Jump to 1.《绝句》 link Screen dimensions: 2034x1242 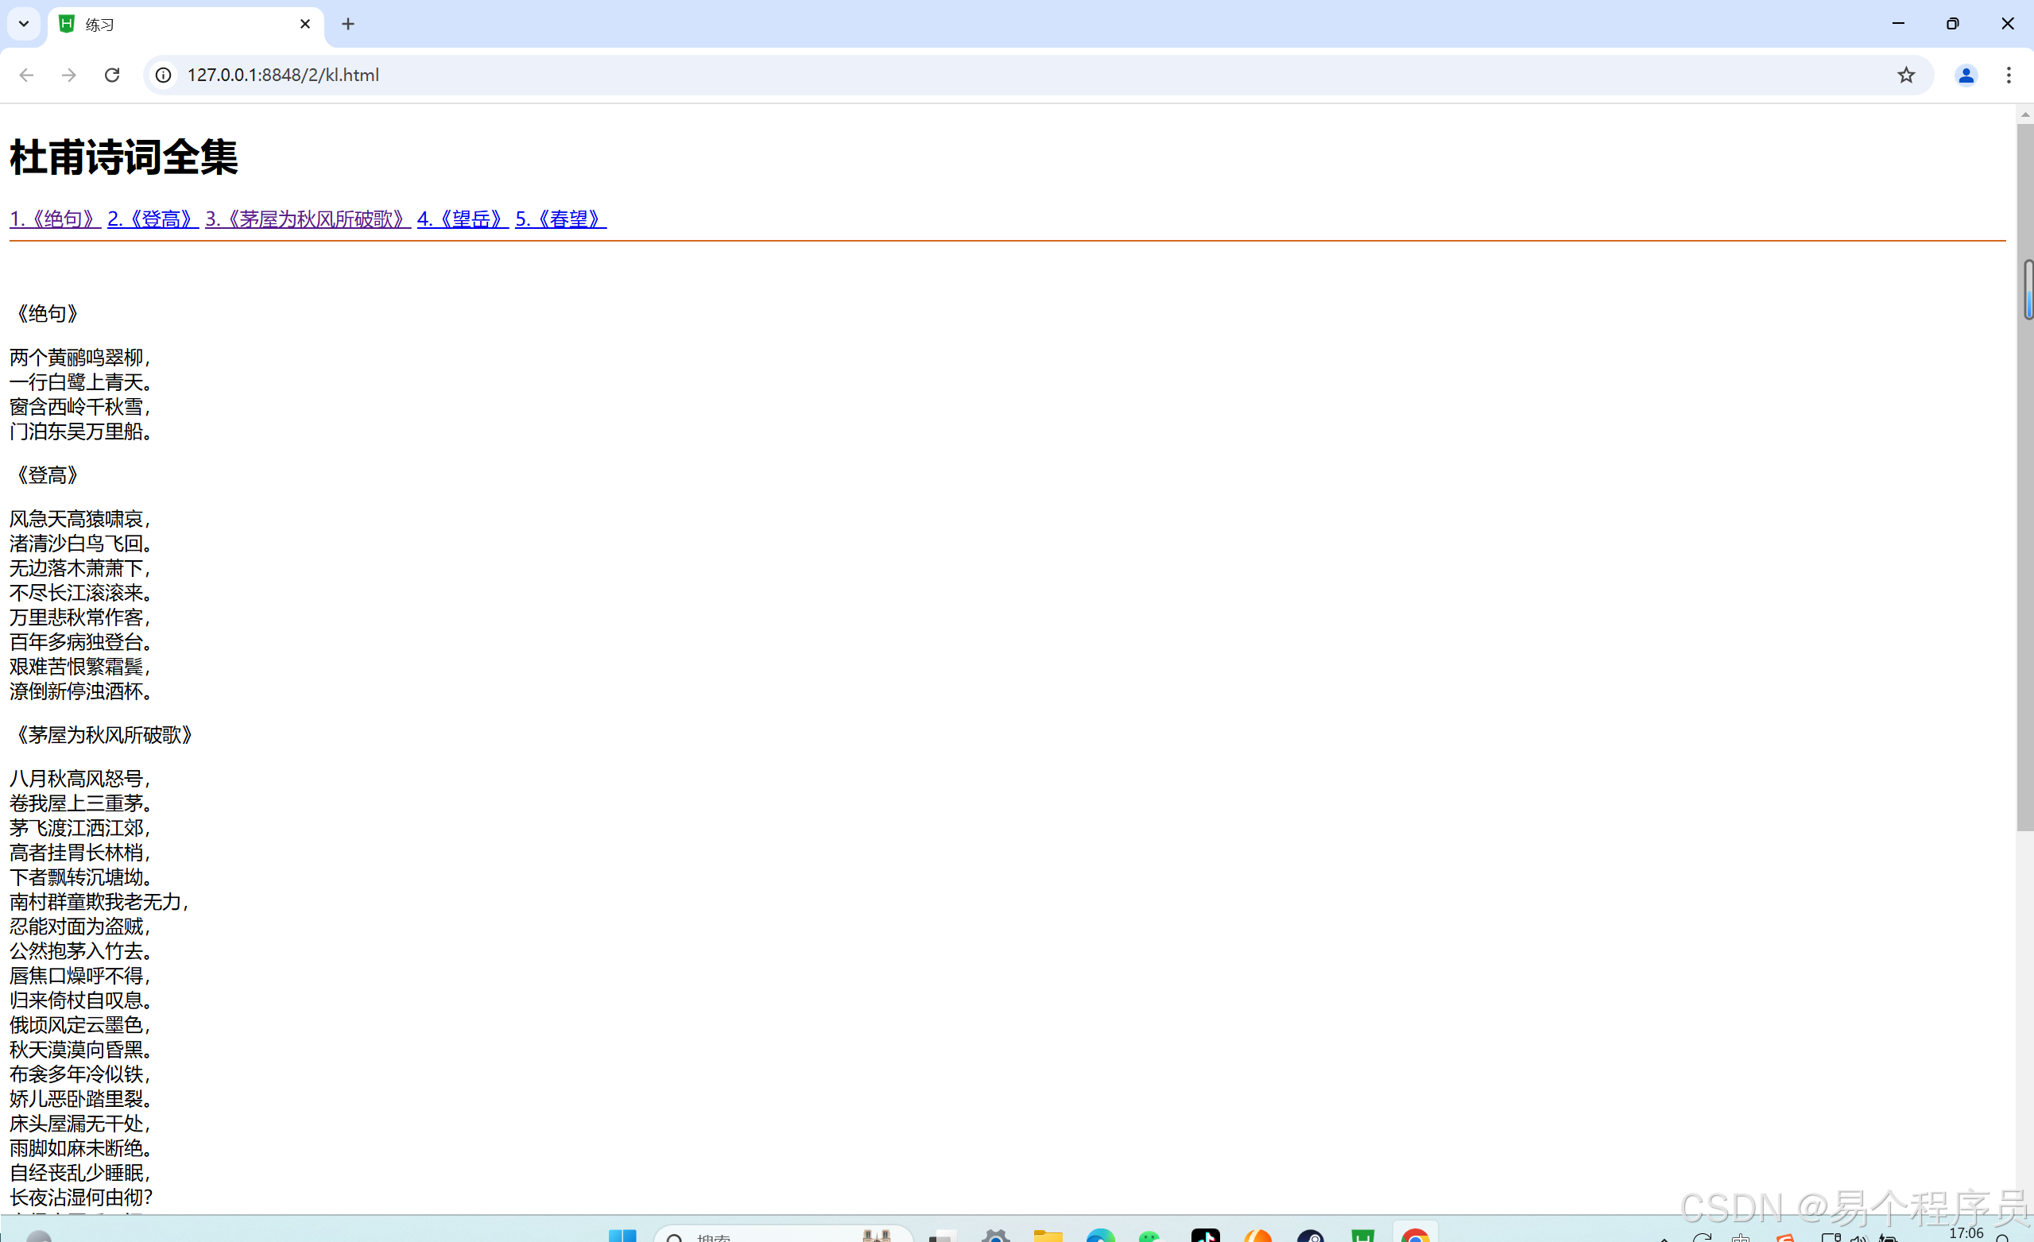coord(55,219)
